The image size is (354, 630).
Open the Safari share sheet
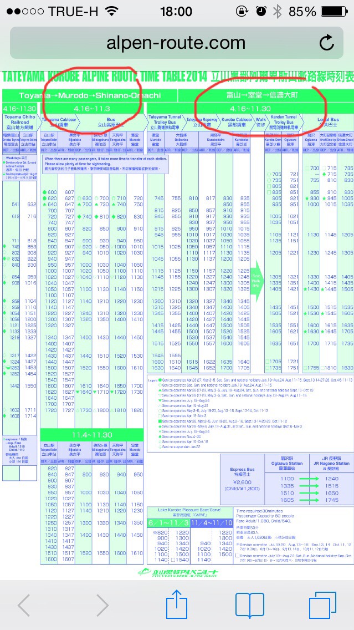177,604
